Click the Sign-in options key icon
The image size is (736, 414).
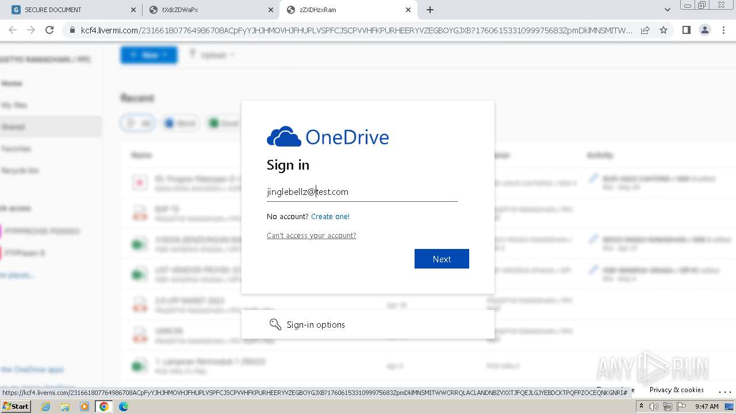[275, 324]
